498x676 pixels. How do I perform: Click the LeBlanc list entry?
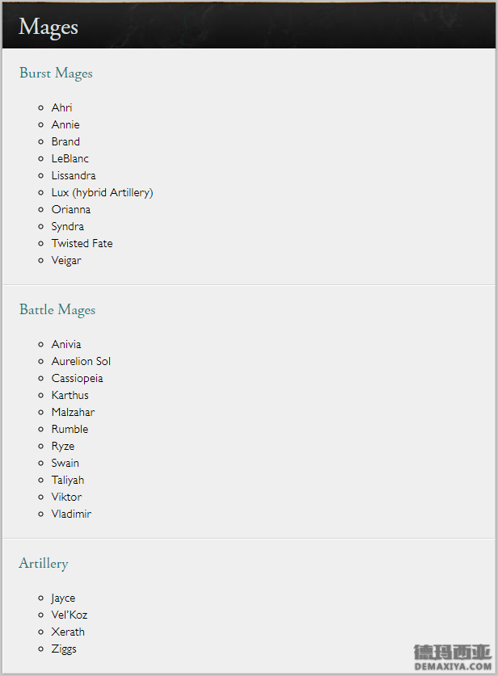click(70, 158)
